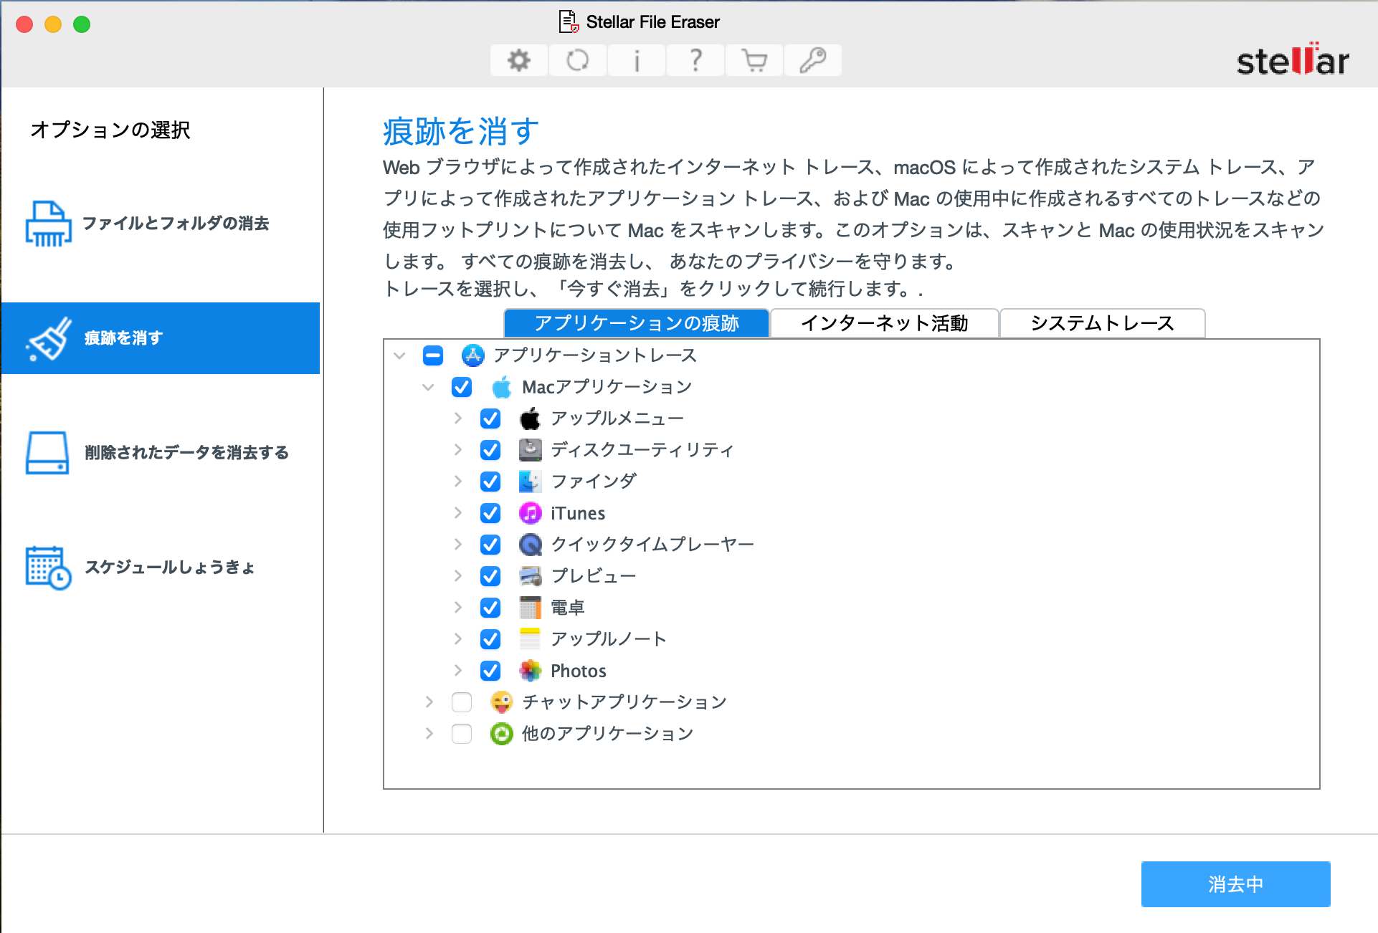Click the shredder icon for file erasing
This screenshot has height=933, width=1378.
click(x=48, y=224)
